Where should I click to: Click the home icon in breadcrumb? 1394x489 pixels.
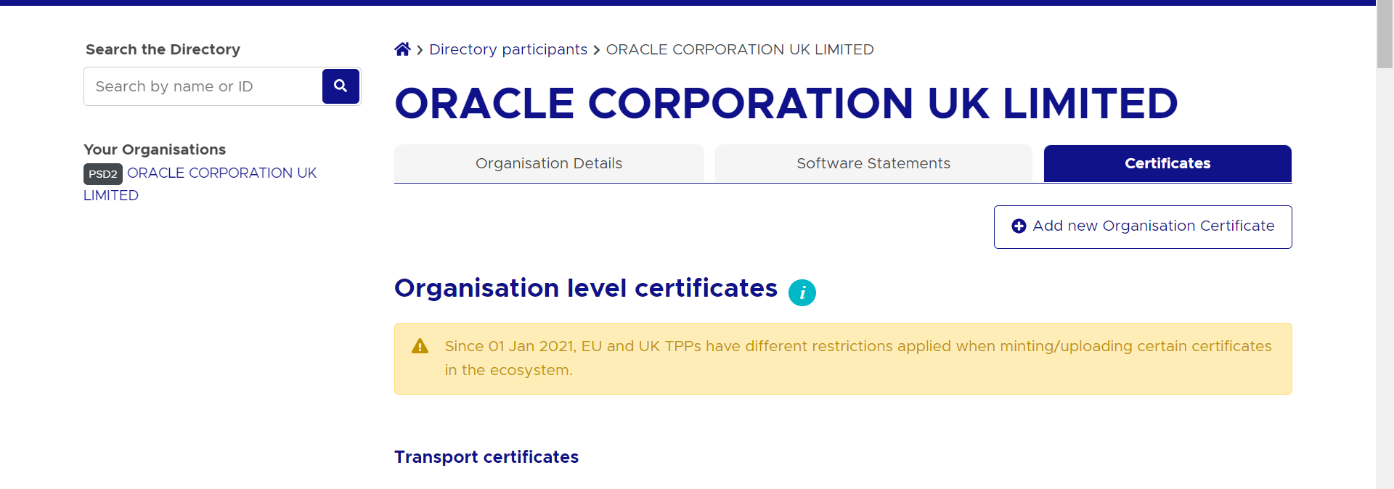(402, 49)
